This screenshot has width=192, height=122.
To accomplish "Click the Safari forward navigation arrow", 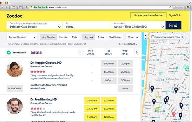I will pos(7,7).
